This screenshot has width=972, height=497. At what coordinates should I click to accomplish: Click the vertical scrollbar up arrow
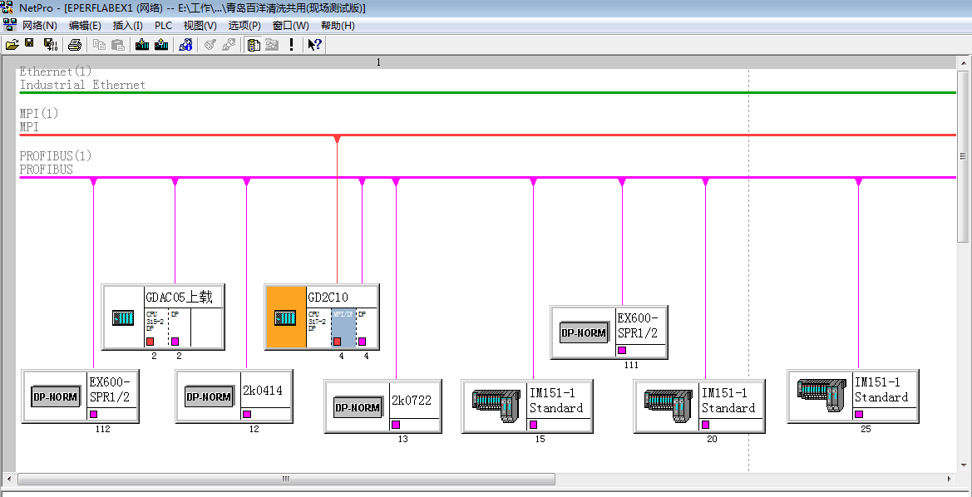963,62
